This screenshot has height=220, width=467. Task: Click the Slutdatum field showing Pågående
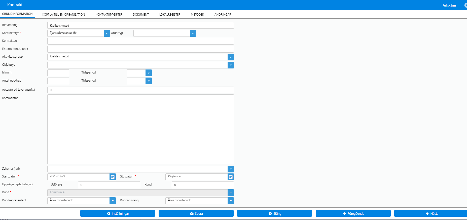coord(196,177)
